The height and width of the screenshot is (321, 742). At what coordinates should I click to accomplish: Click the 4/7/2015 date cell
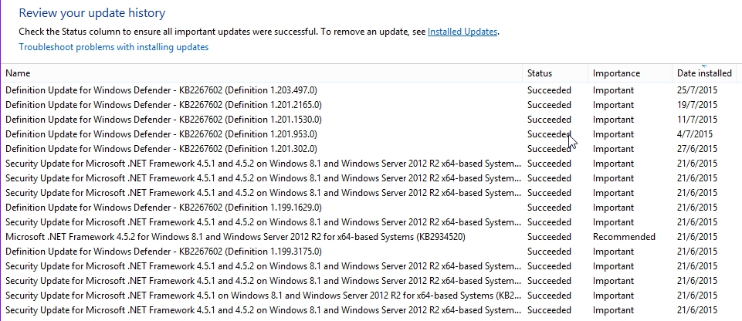click(x=695, y=133)
